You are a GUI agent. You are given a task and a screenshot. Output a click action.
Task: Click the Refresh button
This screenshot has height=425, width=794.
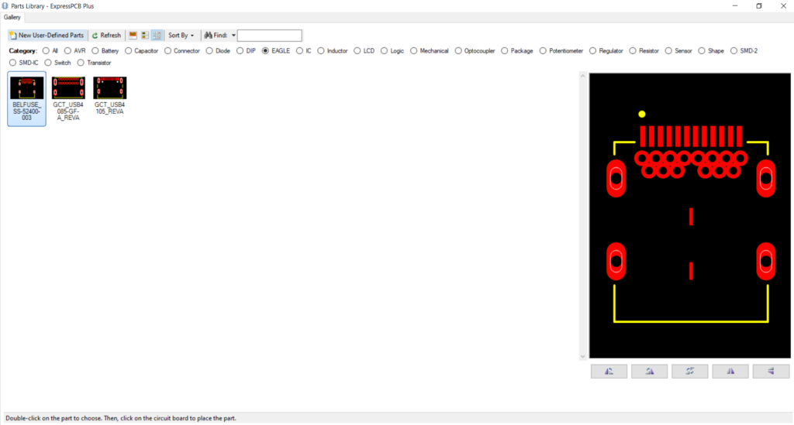(x=106, y=36)
